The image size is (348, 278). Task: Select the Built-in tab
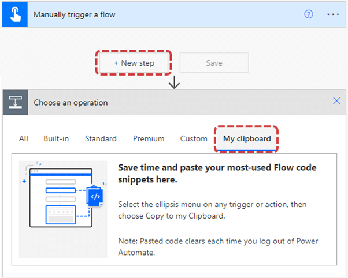[x=56, y=138]
